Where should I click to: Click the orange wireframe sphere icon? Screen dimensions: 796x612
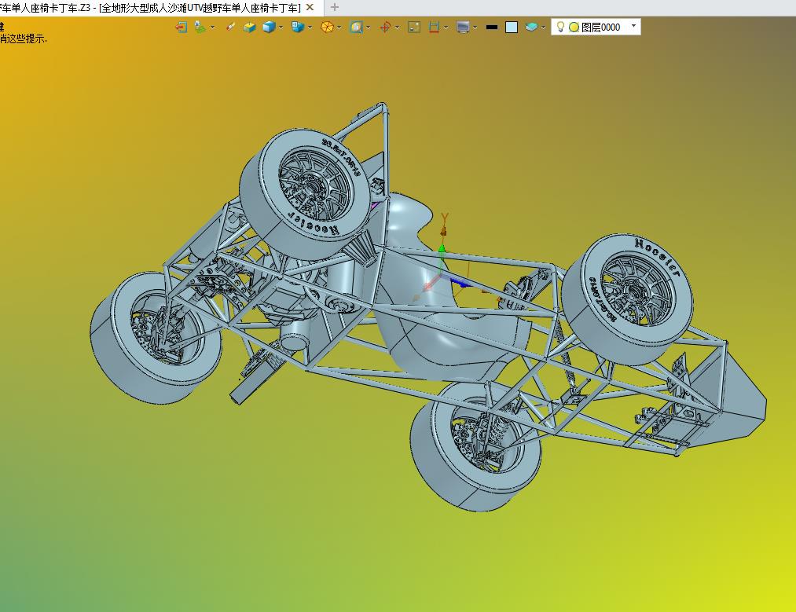click(327, 27)
